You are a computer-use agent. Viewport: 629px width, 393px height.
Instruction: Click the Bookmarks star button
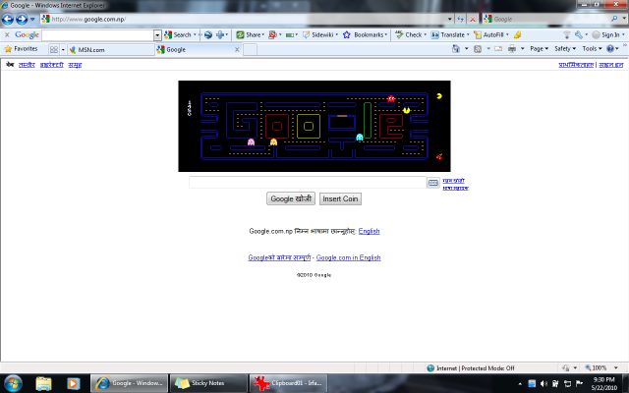click(364, 35)
